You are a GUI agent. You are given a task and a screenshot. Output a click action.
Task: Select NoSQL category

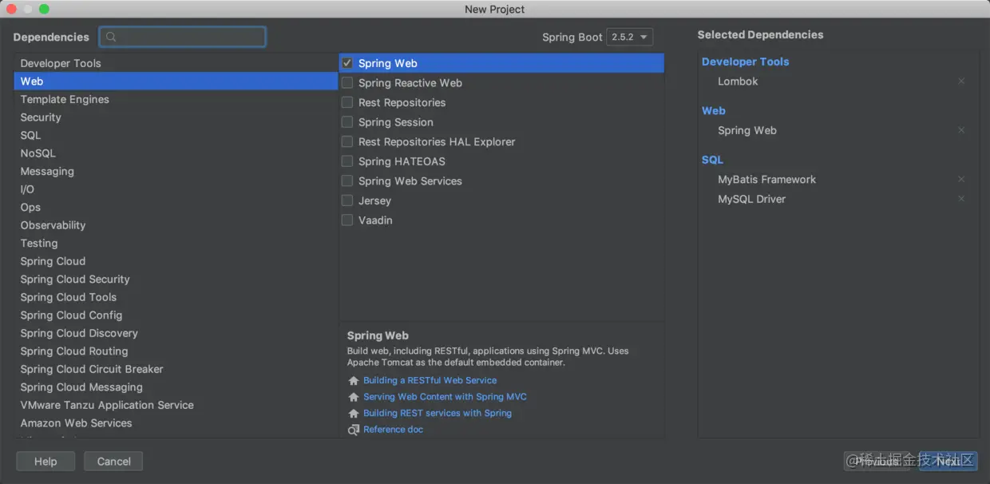click(x=176, y=153)
